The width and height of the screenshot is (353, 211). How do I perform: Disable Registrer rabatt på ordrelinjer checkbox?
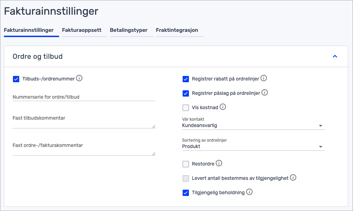[x=186, y=79]
